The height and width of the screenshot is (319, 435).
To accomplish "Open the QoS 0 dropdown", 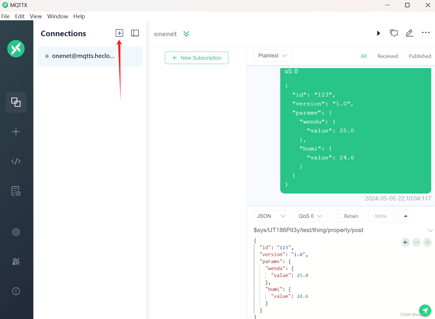I will (311, 216).
